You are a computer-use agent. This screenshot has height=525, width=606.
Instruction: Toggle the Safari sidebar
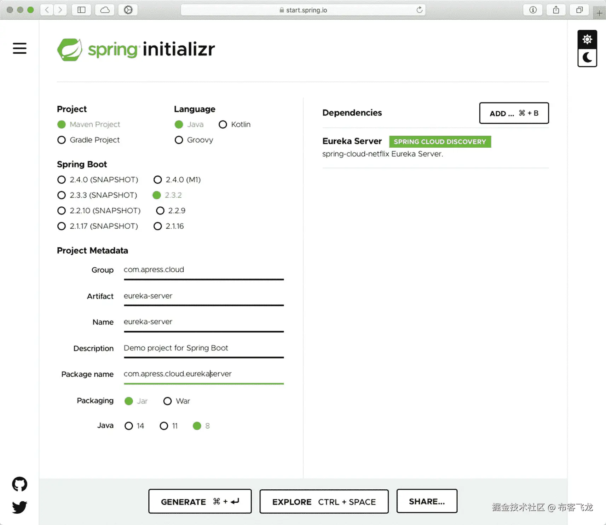(x=81, y=10)
